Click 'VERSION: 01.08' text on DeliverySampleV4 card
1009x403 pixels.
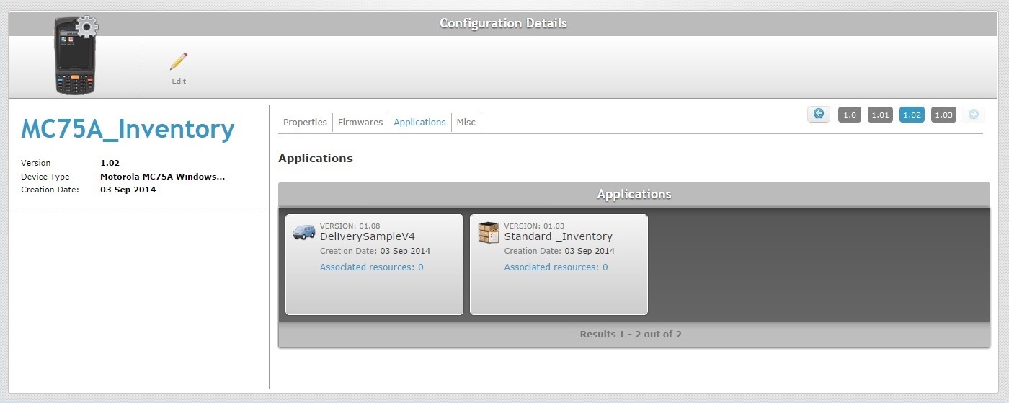(x=350, y=226)
